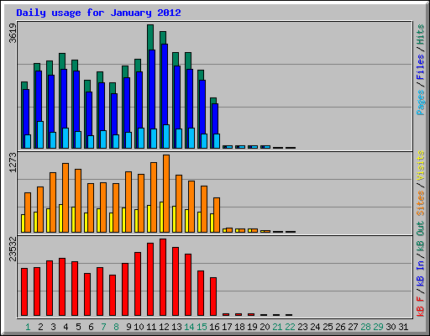This screenshot has height=336, width=430.
Task: Select day label '3' on the x-axis
Action: (53, 327)
